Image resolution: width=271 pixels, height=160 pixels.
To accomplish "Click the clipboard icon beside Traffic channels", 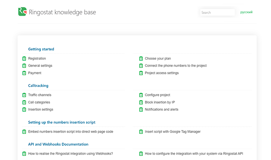I will click(24, 95).
